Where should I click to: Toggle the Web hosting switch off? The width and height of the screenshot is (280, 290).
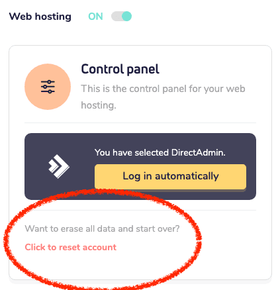(x=121, y=17)
